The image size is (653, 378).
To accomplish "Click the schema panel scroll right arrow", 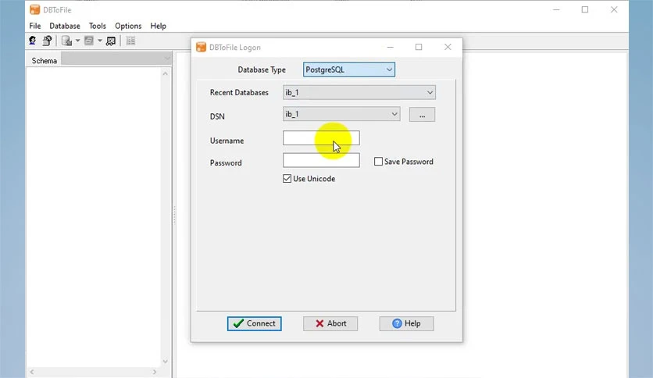I will [155, 372].
